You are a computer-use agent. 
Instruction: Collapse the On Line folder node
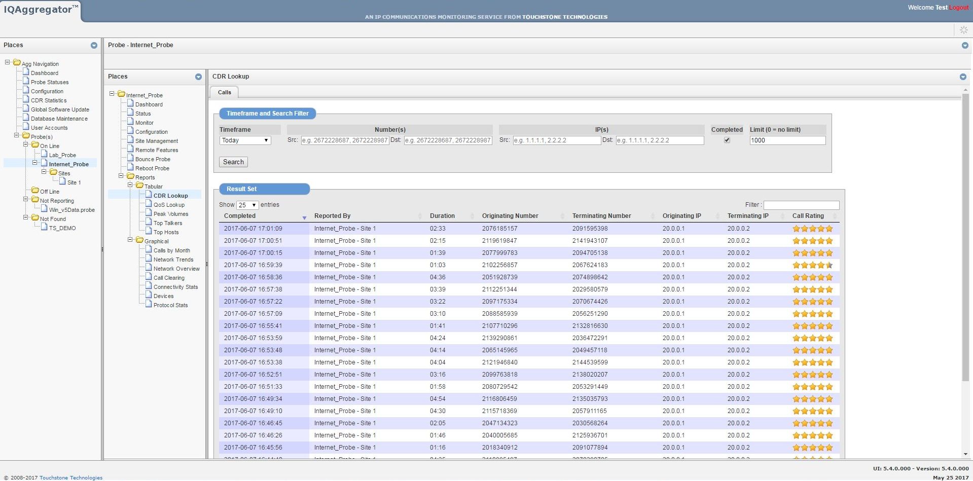pyautogui.click(x=26, y=144)
